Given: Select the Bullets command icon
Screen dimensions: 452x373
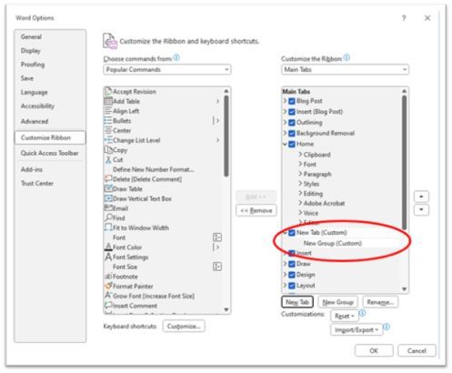Looking at the screenshot, I should (108, 120).
